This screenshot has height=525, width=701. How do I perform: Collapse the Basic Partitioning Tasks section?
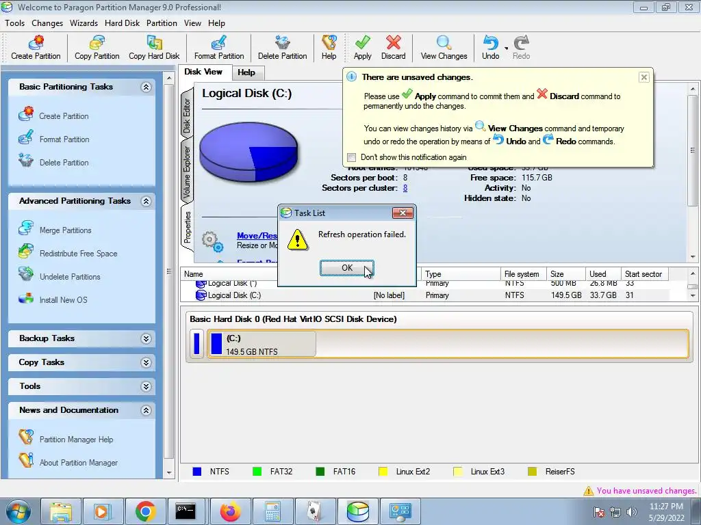pyautogui.click(x=146, y=87)
